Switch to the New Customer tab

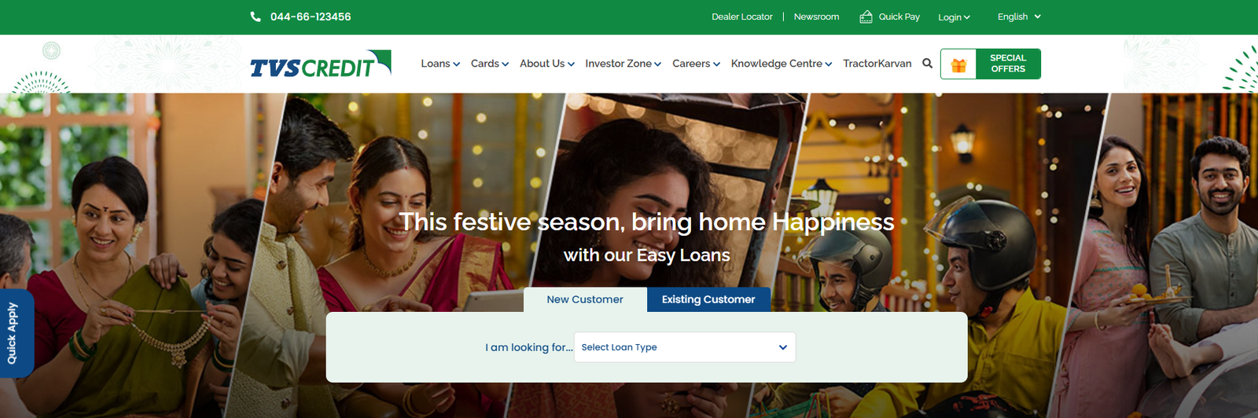(x=585, y=299)
